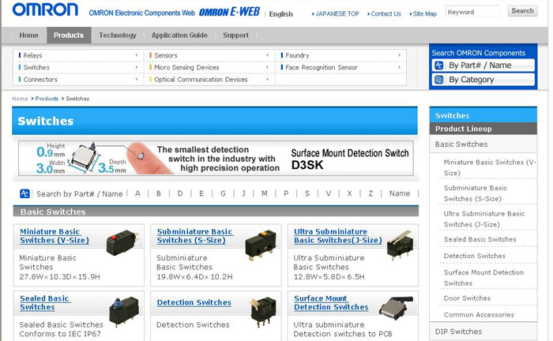Filter parts by letter D
This screenshot has height=341, width=553.
[x=180, y=193]
